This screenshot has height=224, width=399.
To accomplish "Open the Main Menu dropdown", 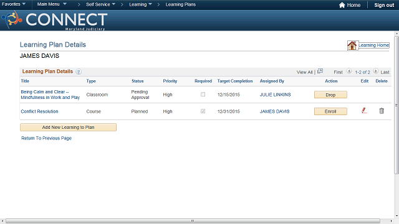I will click(52, 4).
